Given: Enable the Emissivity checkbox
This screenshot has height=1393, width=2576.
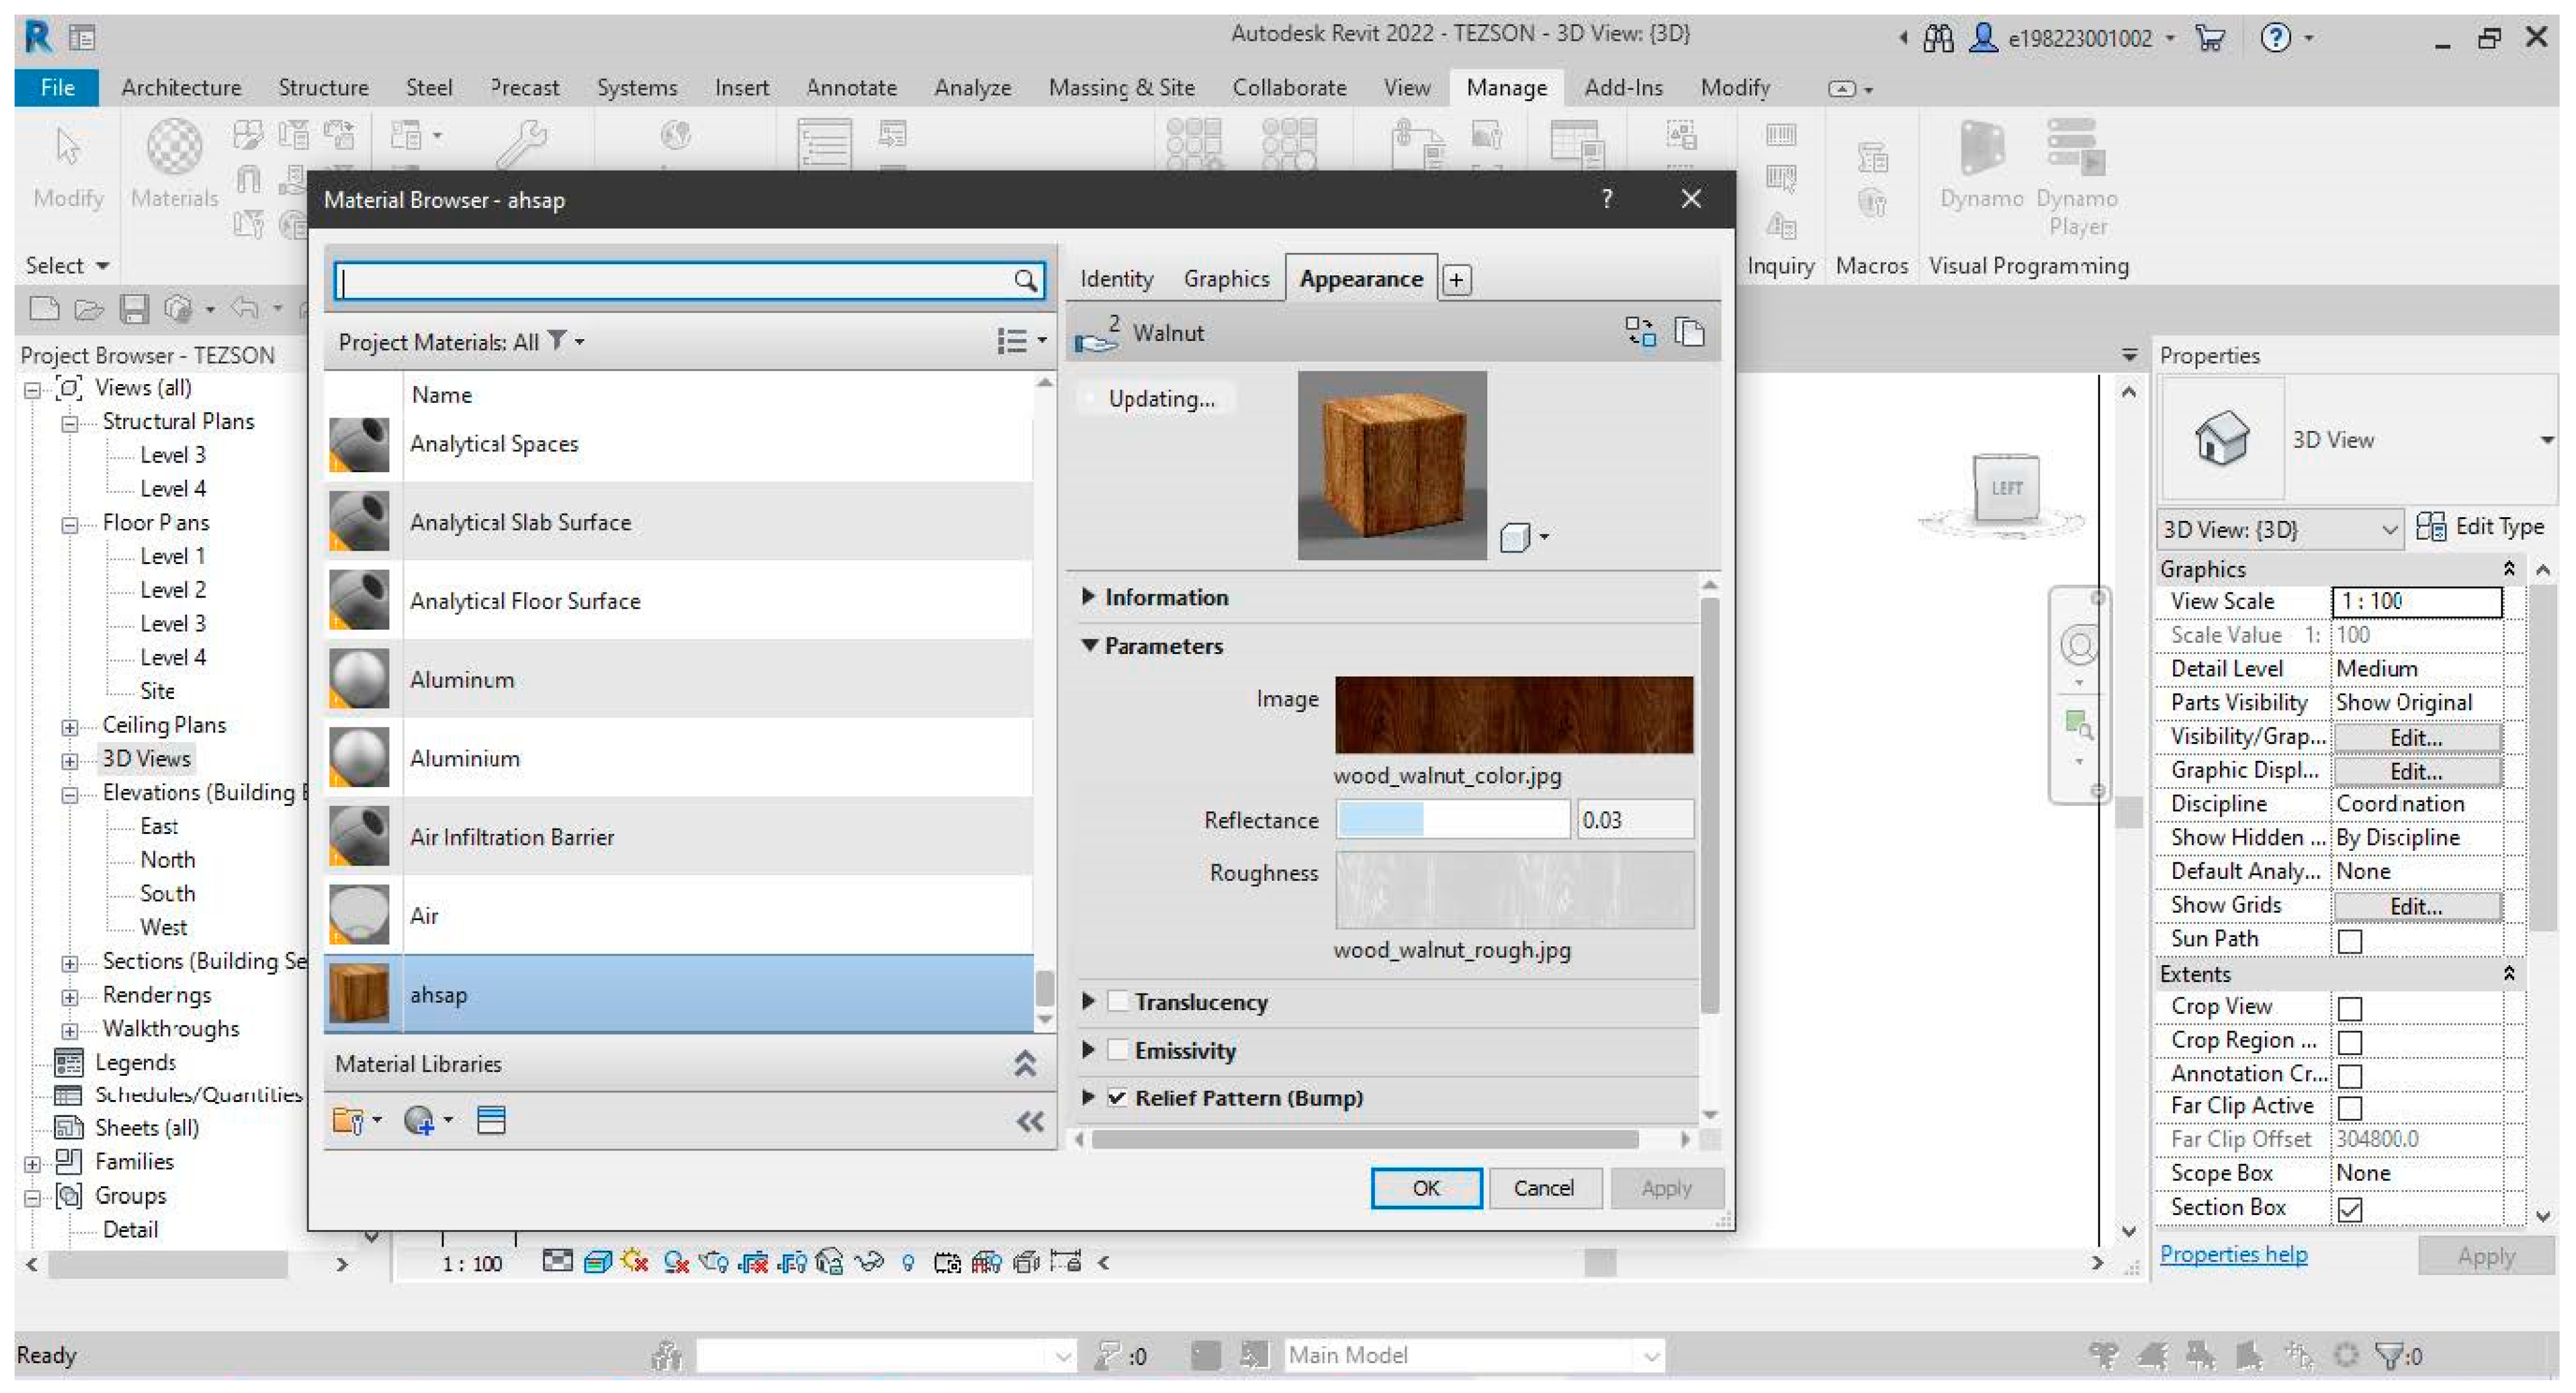Looking at the screenshot, I should tap(1118, 1050).
